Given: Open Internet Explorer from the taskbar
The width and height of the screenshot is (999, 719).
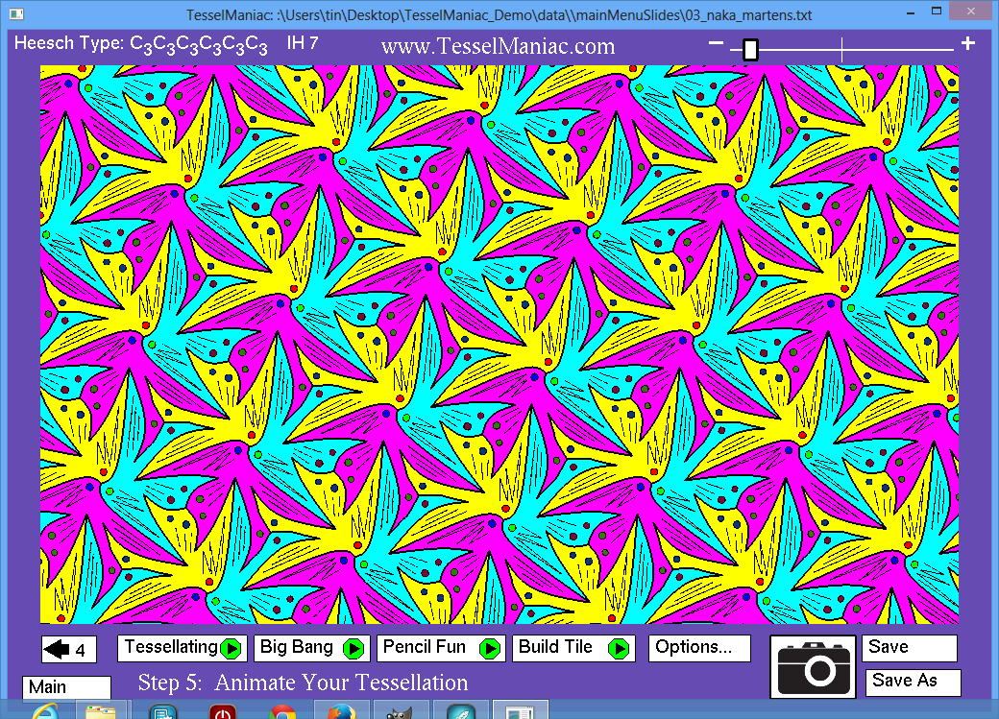Looking at the screenshot, I should tap(44, 712).
